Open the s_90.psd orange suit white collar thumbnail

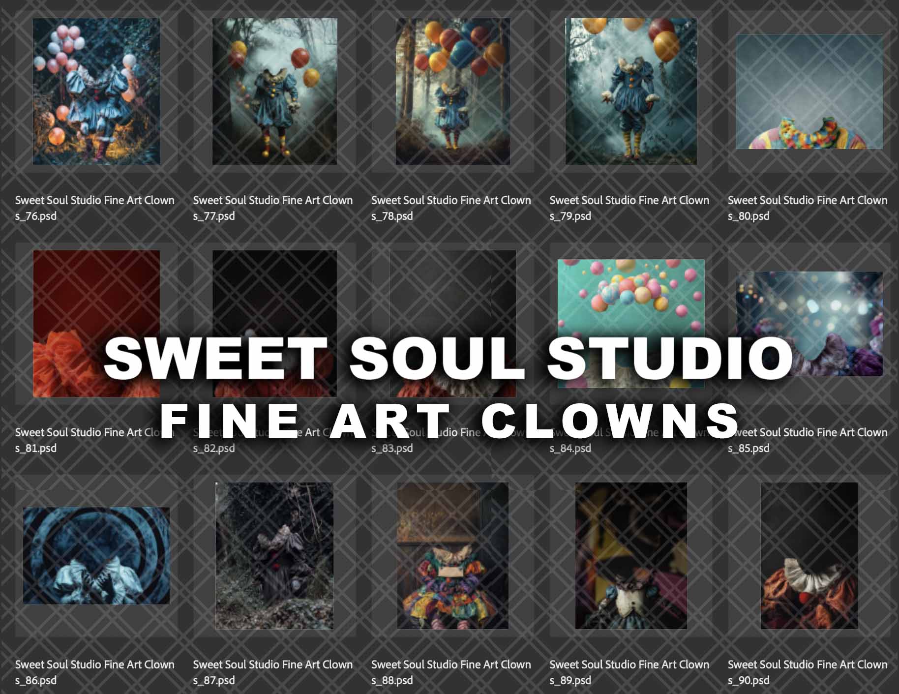coord(809,556)
